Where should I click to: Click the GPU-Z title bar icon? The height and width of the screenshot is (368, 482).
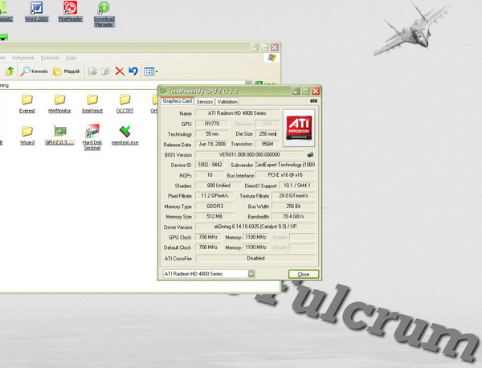coord(163,91)
